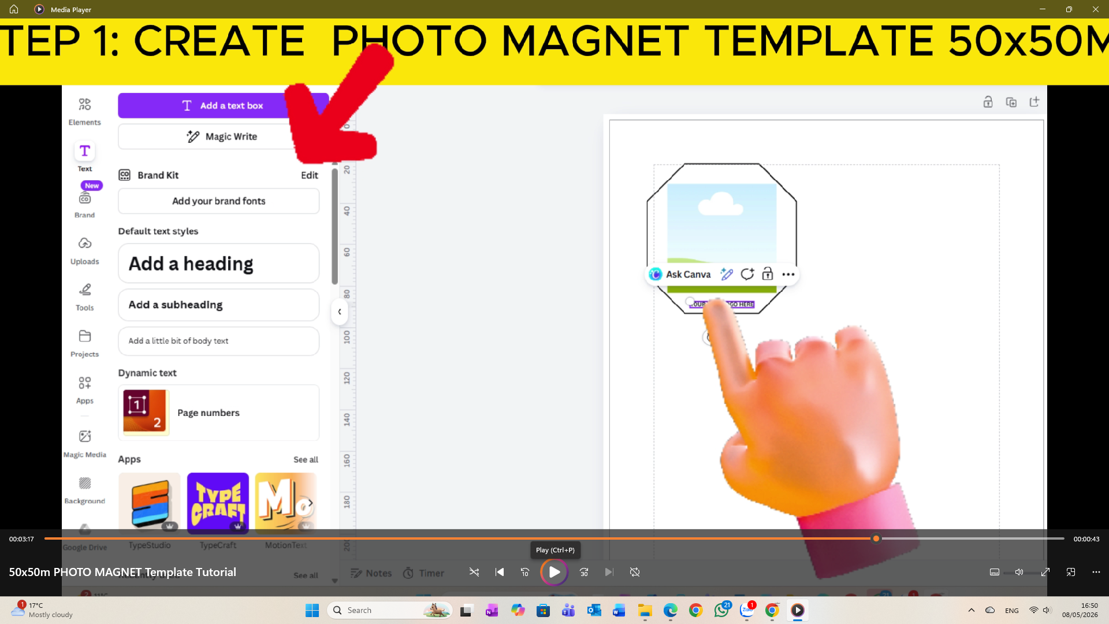
Task: Open the Uploads sidebar panel
Action: click(x=84, y=251)
